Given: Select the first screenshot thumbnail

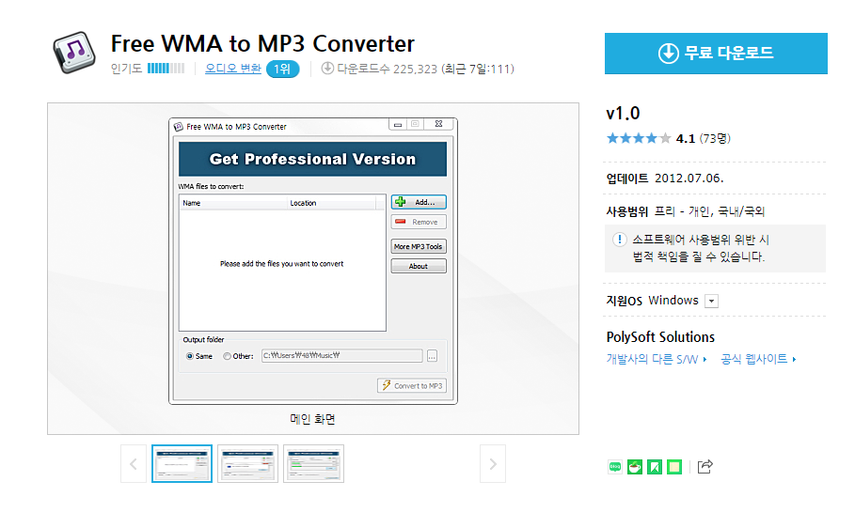Looking at the screenshot, I should [x=182, y=464].
